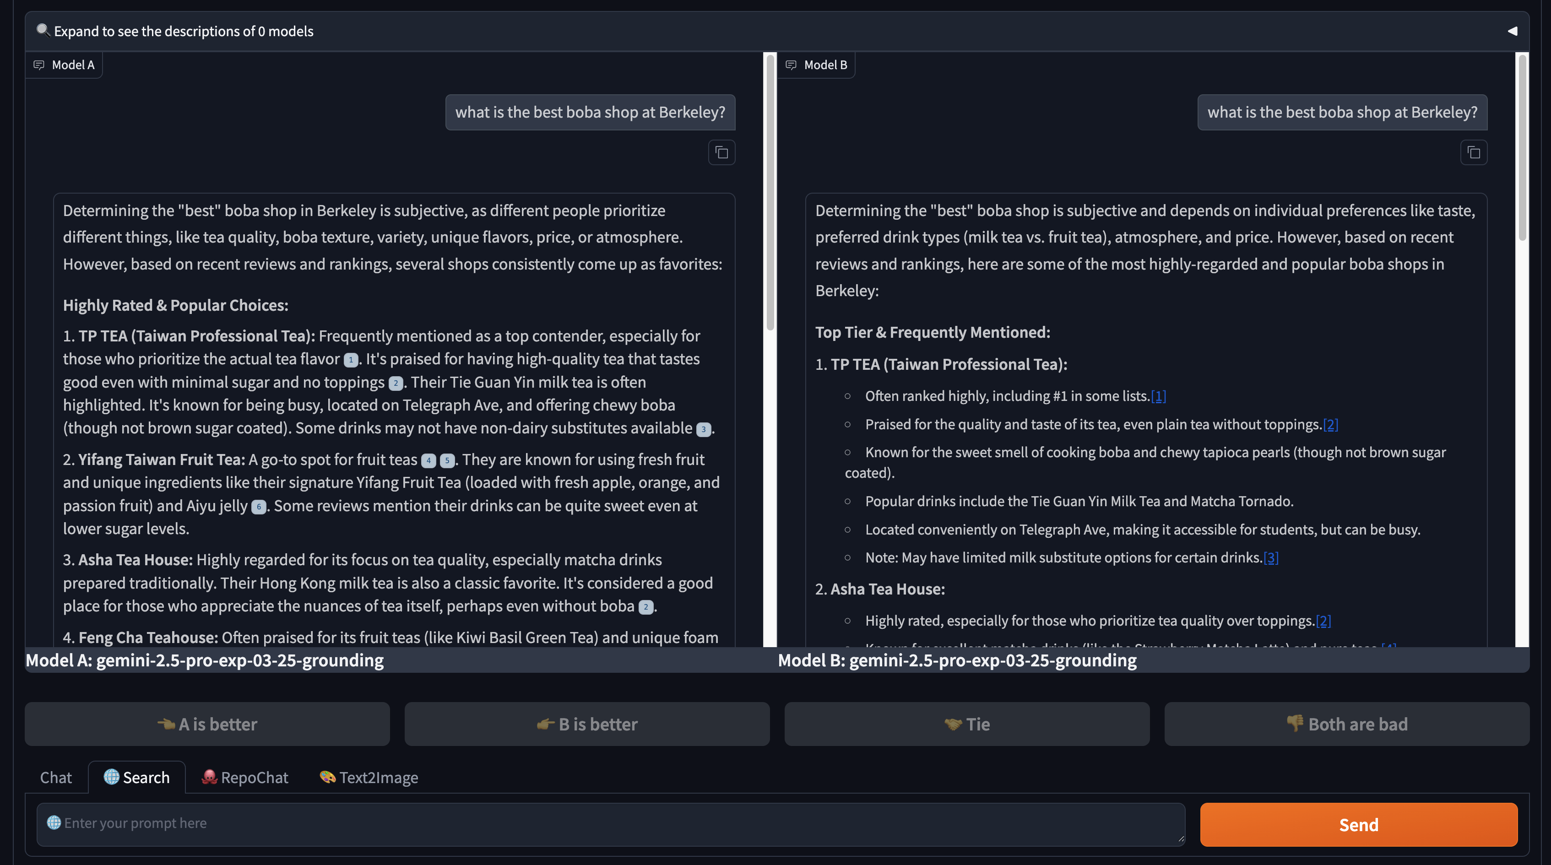
Task: Vote 'Both are bad'
Action: (x=1347, y=724)
